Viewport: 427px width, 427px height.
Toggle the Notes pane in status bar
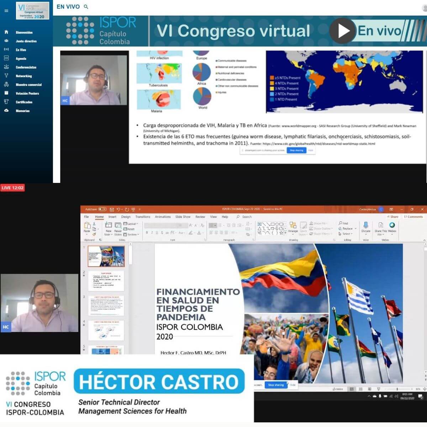point(338,389)
